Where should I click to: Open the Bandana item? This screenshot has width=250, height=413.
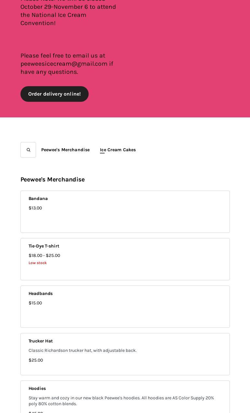point(38,199)
